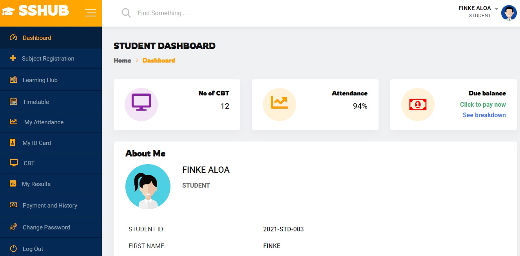Click the Timetable calendar icon
Viewport: 520px width, 256px height.
[x=13, y=102]
